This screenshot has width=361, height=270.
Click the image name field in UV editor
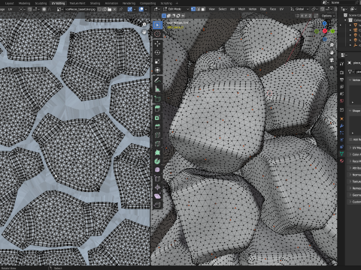coord(80,9)
